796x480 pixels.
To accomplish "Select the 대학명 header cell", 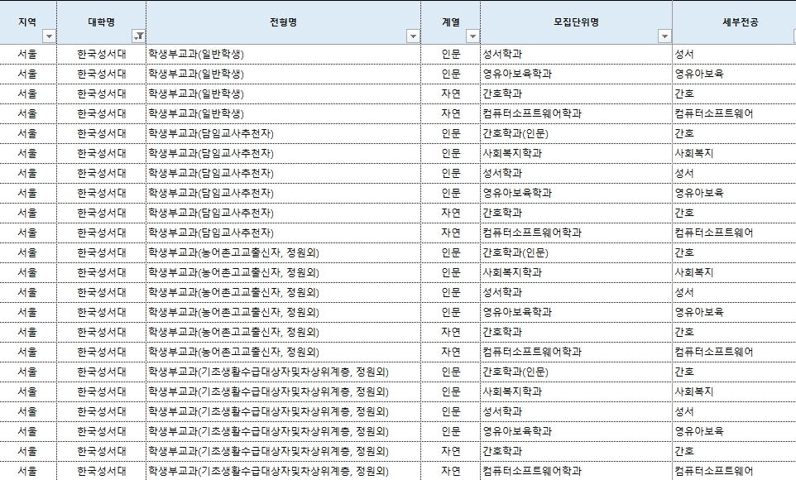I will click(x=102, y=22).
